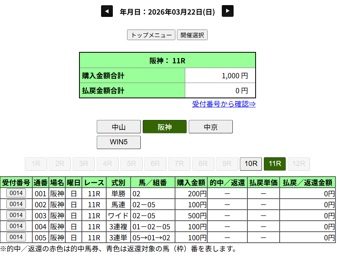337x258 pixels.
Task: Click the トップメニュー button
Action: (151, 35)
